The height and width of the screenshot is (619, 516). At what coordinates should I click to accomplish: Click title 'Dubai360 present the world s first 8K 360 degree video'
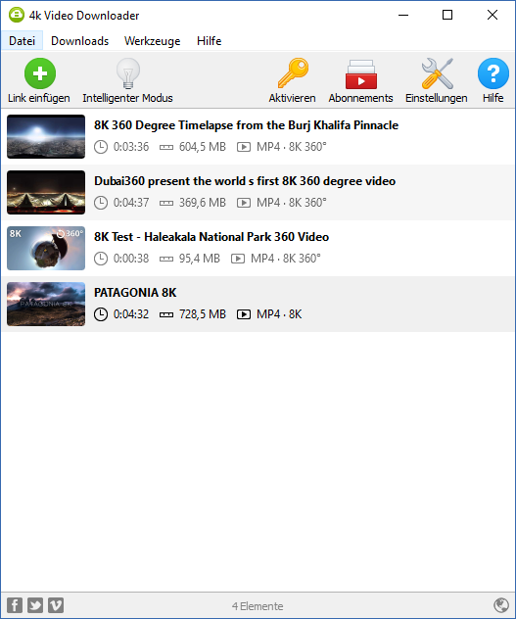[245, 181]
